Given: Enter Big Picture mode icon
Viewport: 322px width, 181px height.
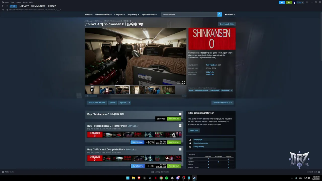Looking at the screenshot, I should [x=307, y=2].
